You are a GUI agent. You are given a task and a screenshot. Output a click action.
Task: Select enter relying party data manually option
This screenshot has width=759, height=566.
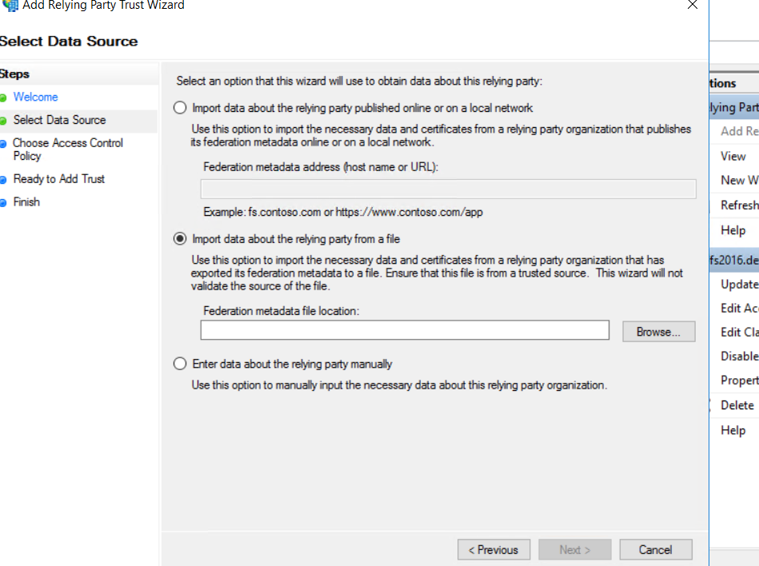point(180,364)
